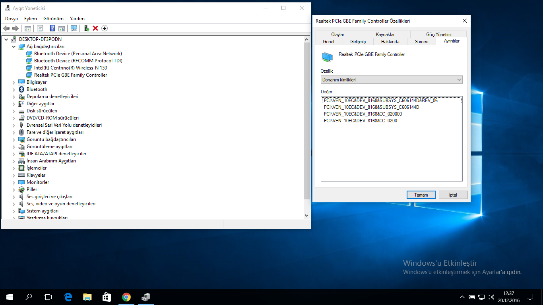
Task: Open the Özellik dropdown showing Donanım kimlikleri
Action: pyautogui.click(x=391, y=80)
